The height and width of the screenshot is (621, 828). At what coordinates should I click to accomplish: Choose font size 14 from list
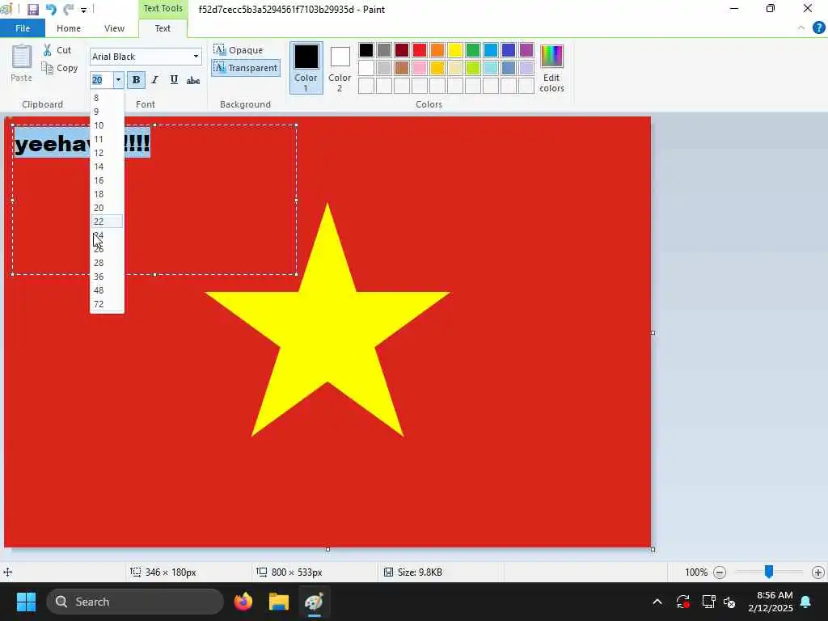pos(108,167)
